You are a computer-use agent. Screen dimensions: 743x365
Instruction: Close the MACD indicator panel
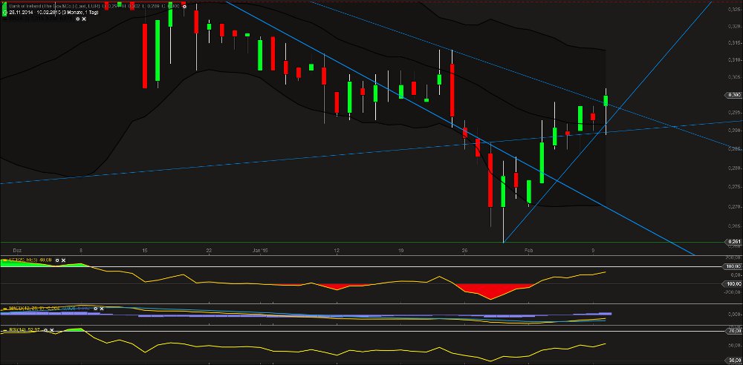point(102,307)
